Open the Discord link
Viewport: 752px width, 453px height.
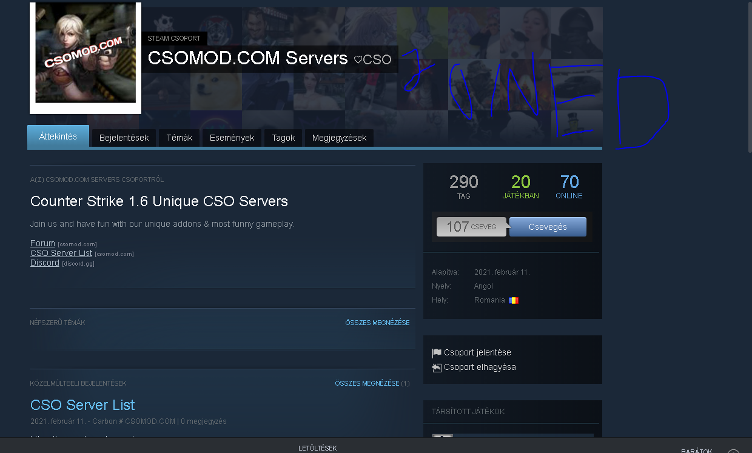click(x=45, y=263)
